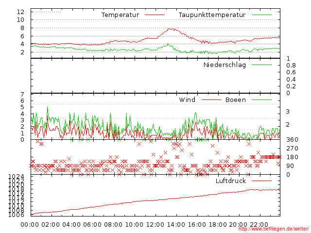The height and width of the screenshot is (233, 311).
Task: Click the 10 temperature axis label
Action: point(20,20)
